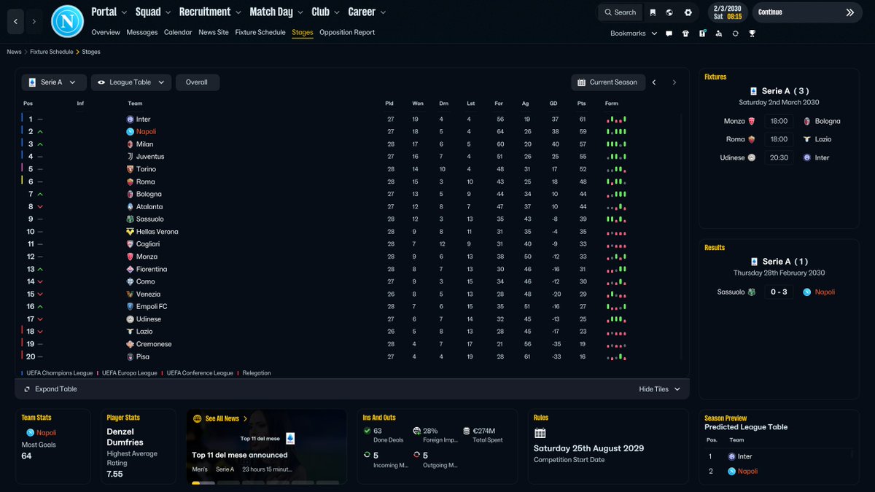875x492 pixels.
Task: Open the messages speech bubble shortcut
Action: [x=669, y=34]
